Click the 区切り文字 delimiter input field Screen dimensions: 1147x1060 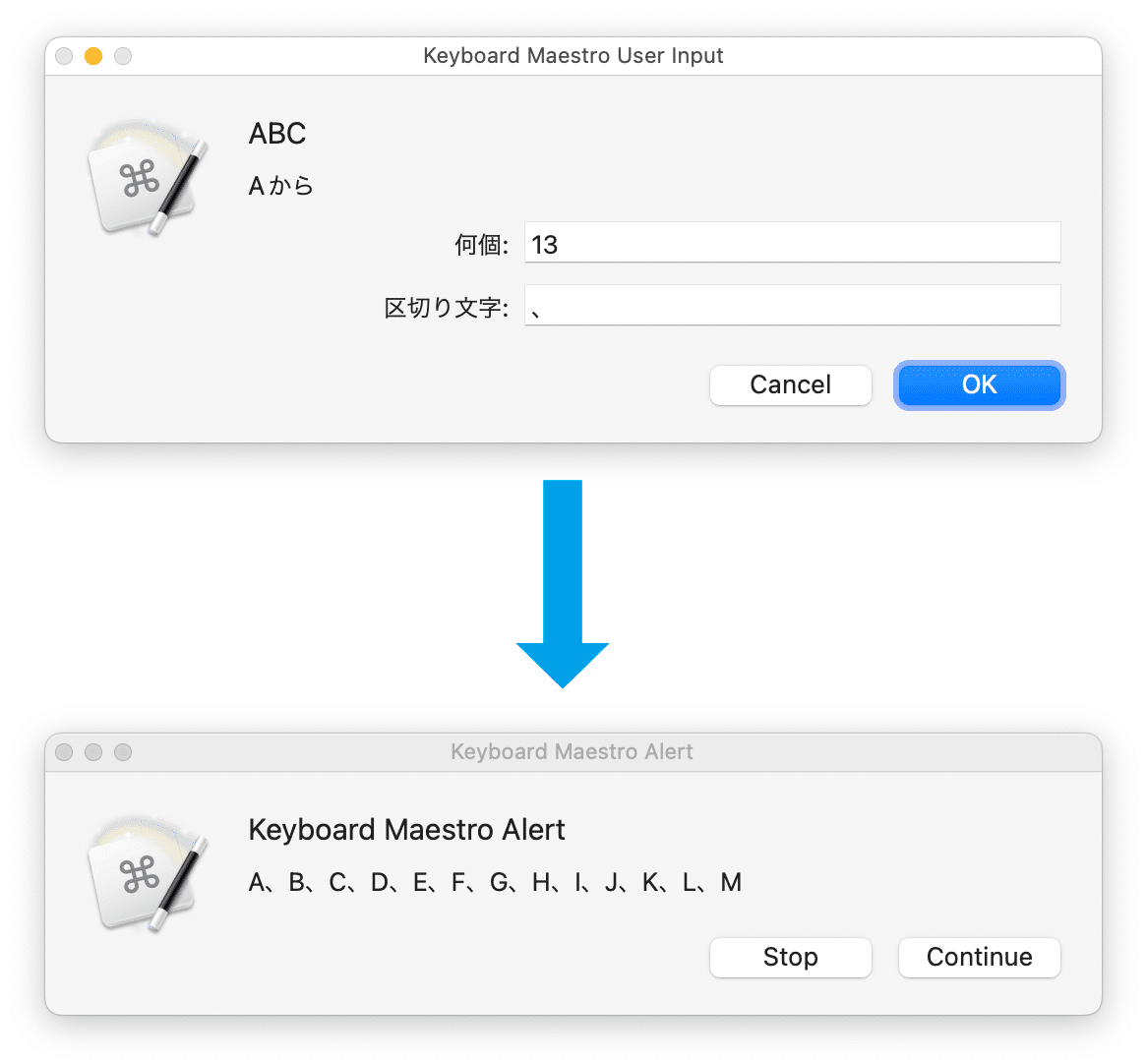(792, 305)
